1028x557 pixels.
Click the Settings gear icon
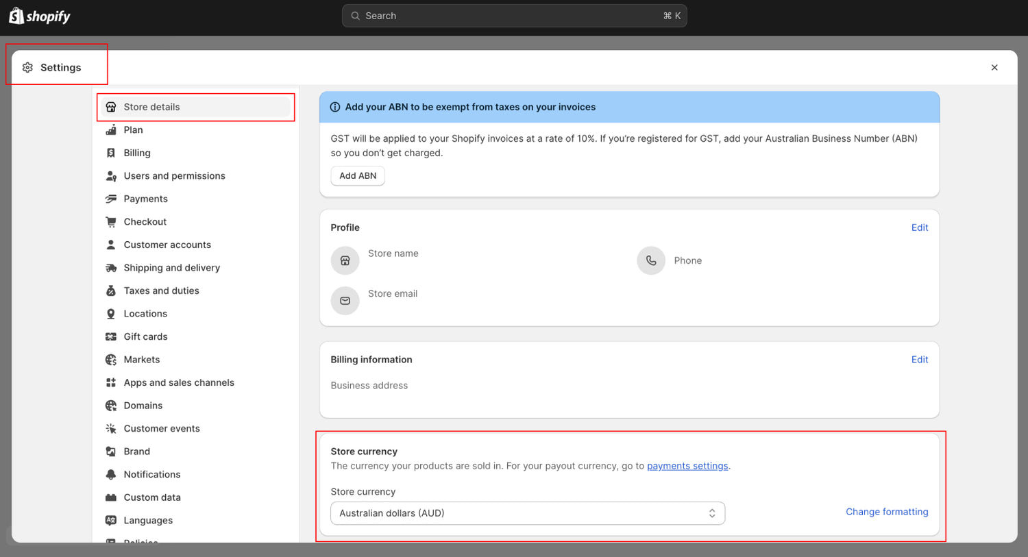pyautogui.click(x=27, y=67)
